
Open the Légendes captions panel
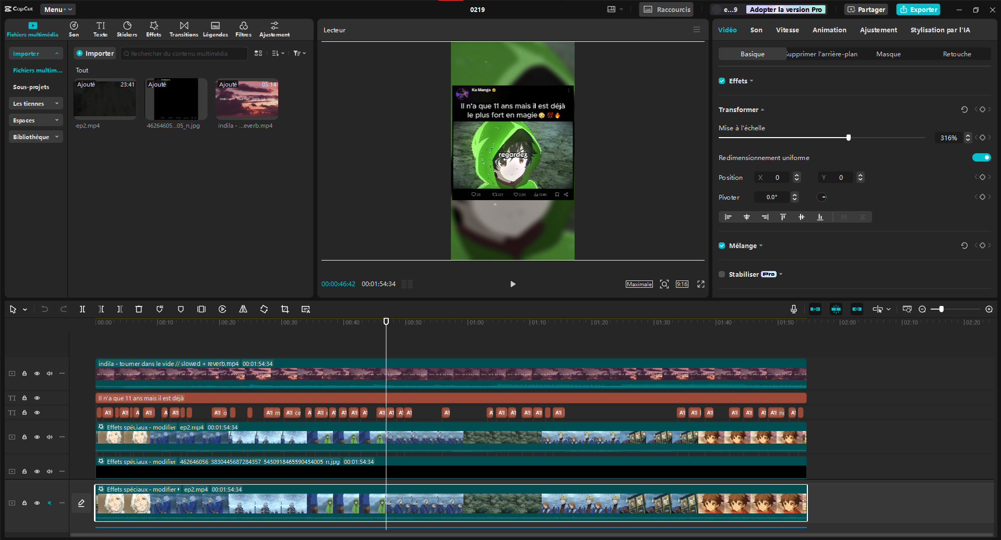215,29
